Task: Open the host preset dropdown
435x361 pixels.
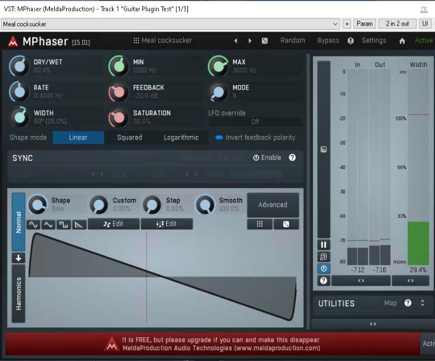Action: 170,24
